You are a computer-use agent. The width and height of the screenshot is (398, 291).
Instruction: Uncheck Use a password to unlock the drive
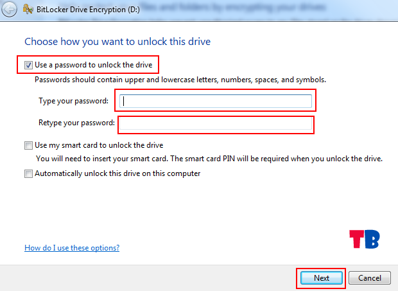click(x=28, y=66)
